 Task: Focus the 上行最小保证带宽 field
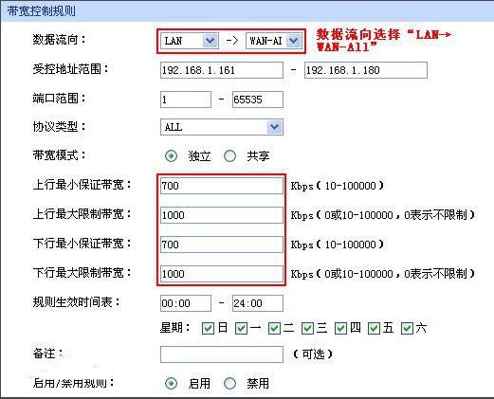click(222, 186)
